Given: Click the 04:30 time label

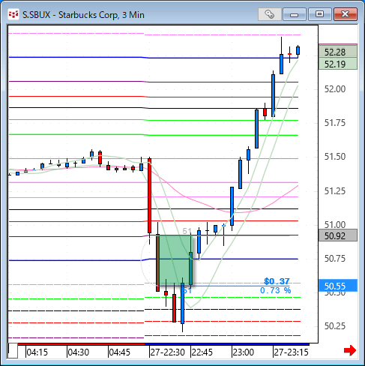Looking at the screenshot, I should 79,352.
